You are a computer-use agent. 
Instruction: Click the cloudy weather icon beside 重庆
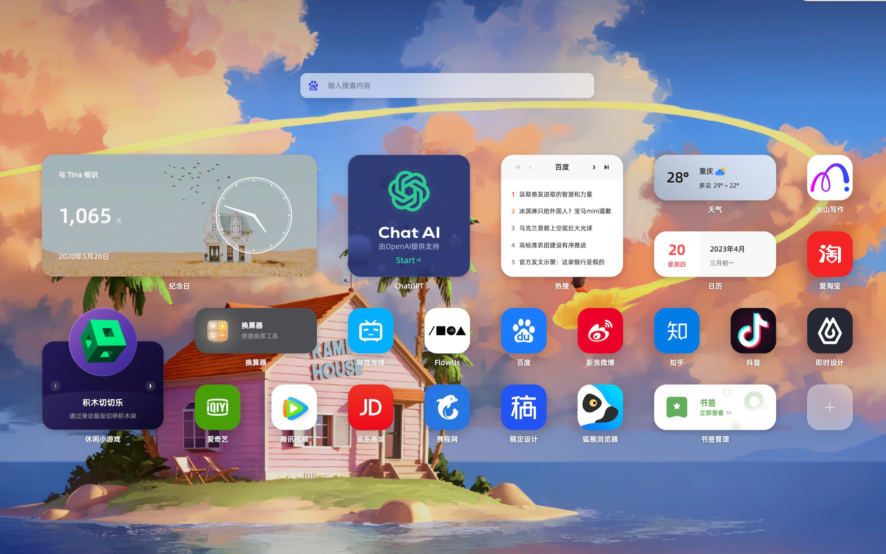[x=720, y=171]
